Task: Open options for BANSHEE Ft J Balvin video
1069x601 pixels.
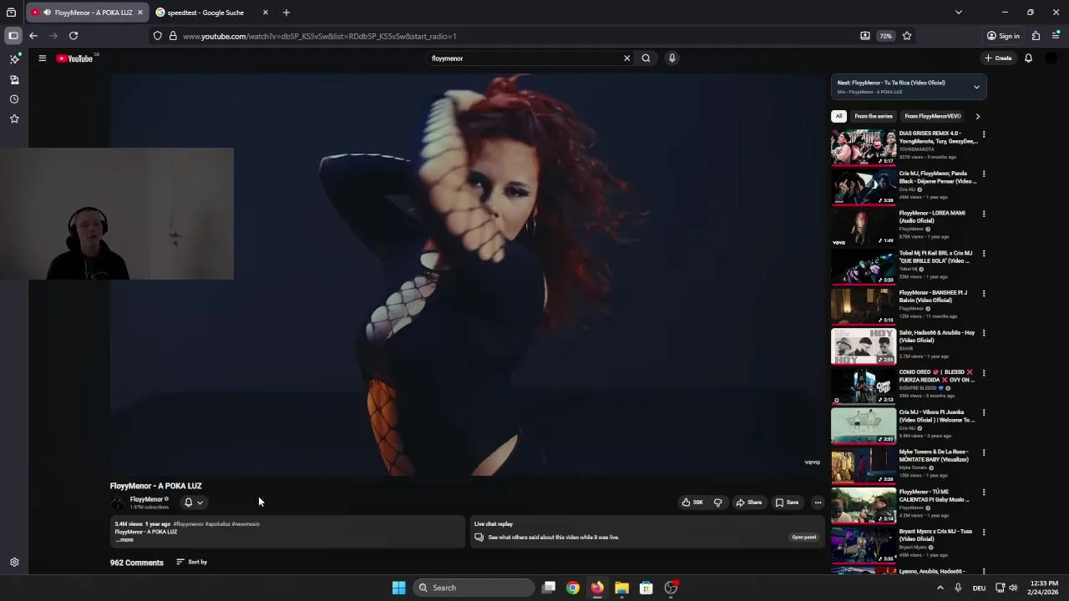Action: click(984, 294)
